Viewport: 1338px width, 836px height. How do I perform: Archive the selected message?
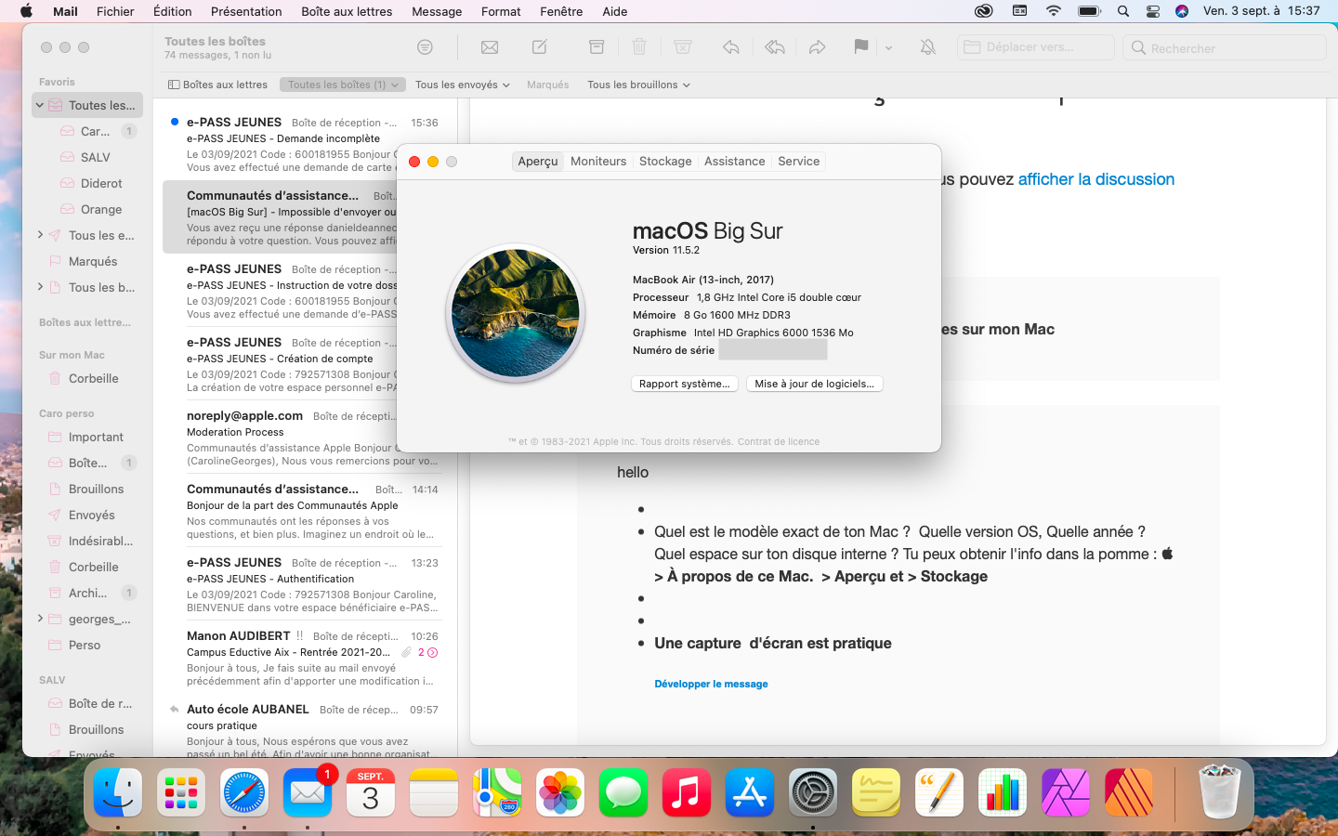click(597, 47)
